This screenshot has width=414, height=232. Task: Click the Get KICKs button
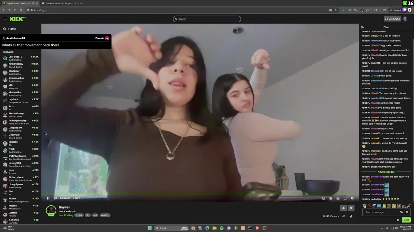[x=392, y=19]
